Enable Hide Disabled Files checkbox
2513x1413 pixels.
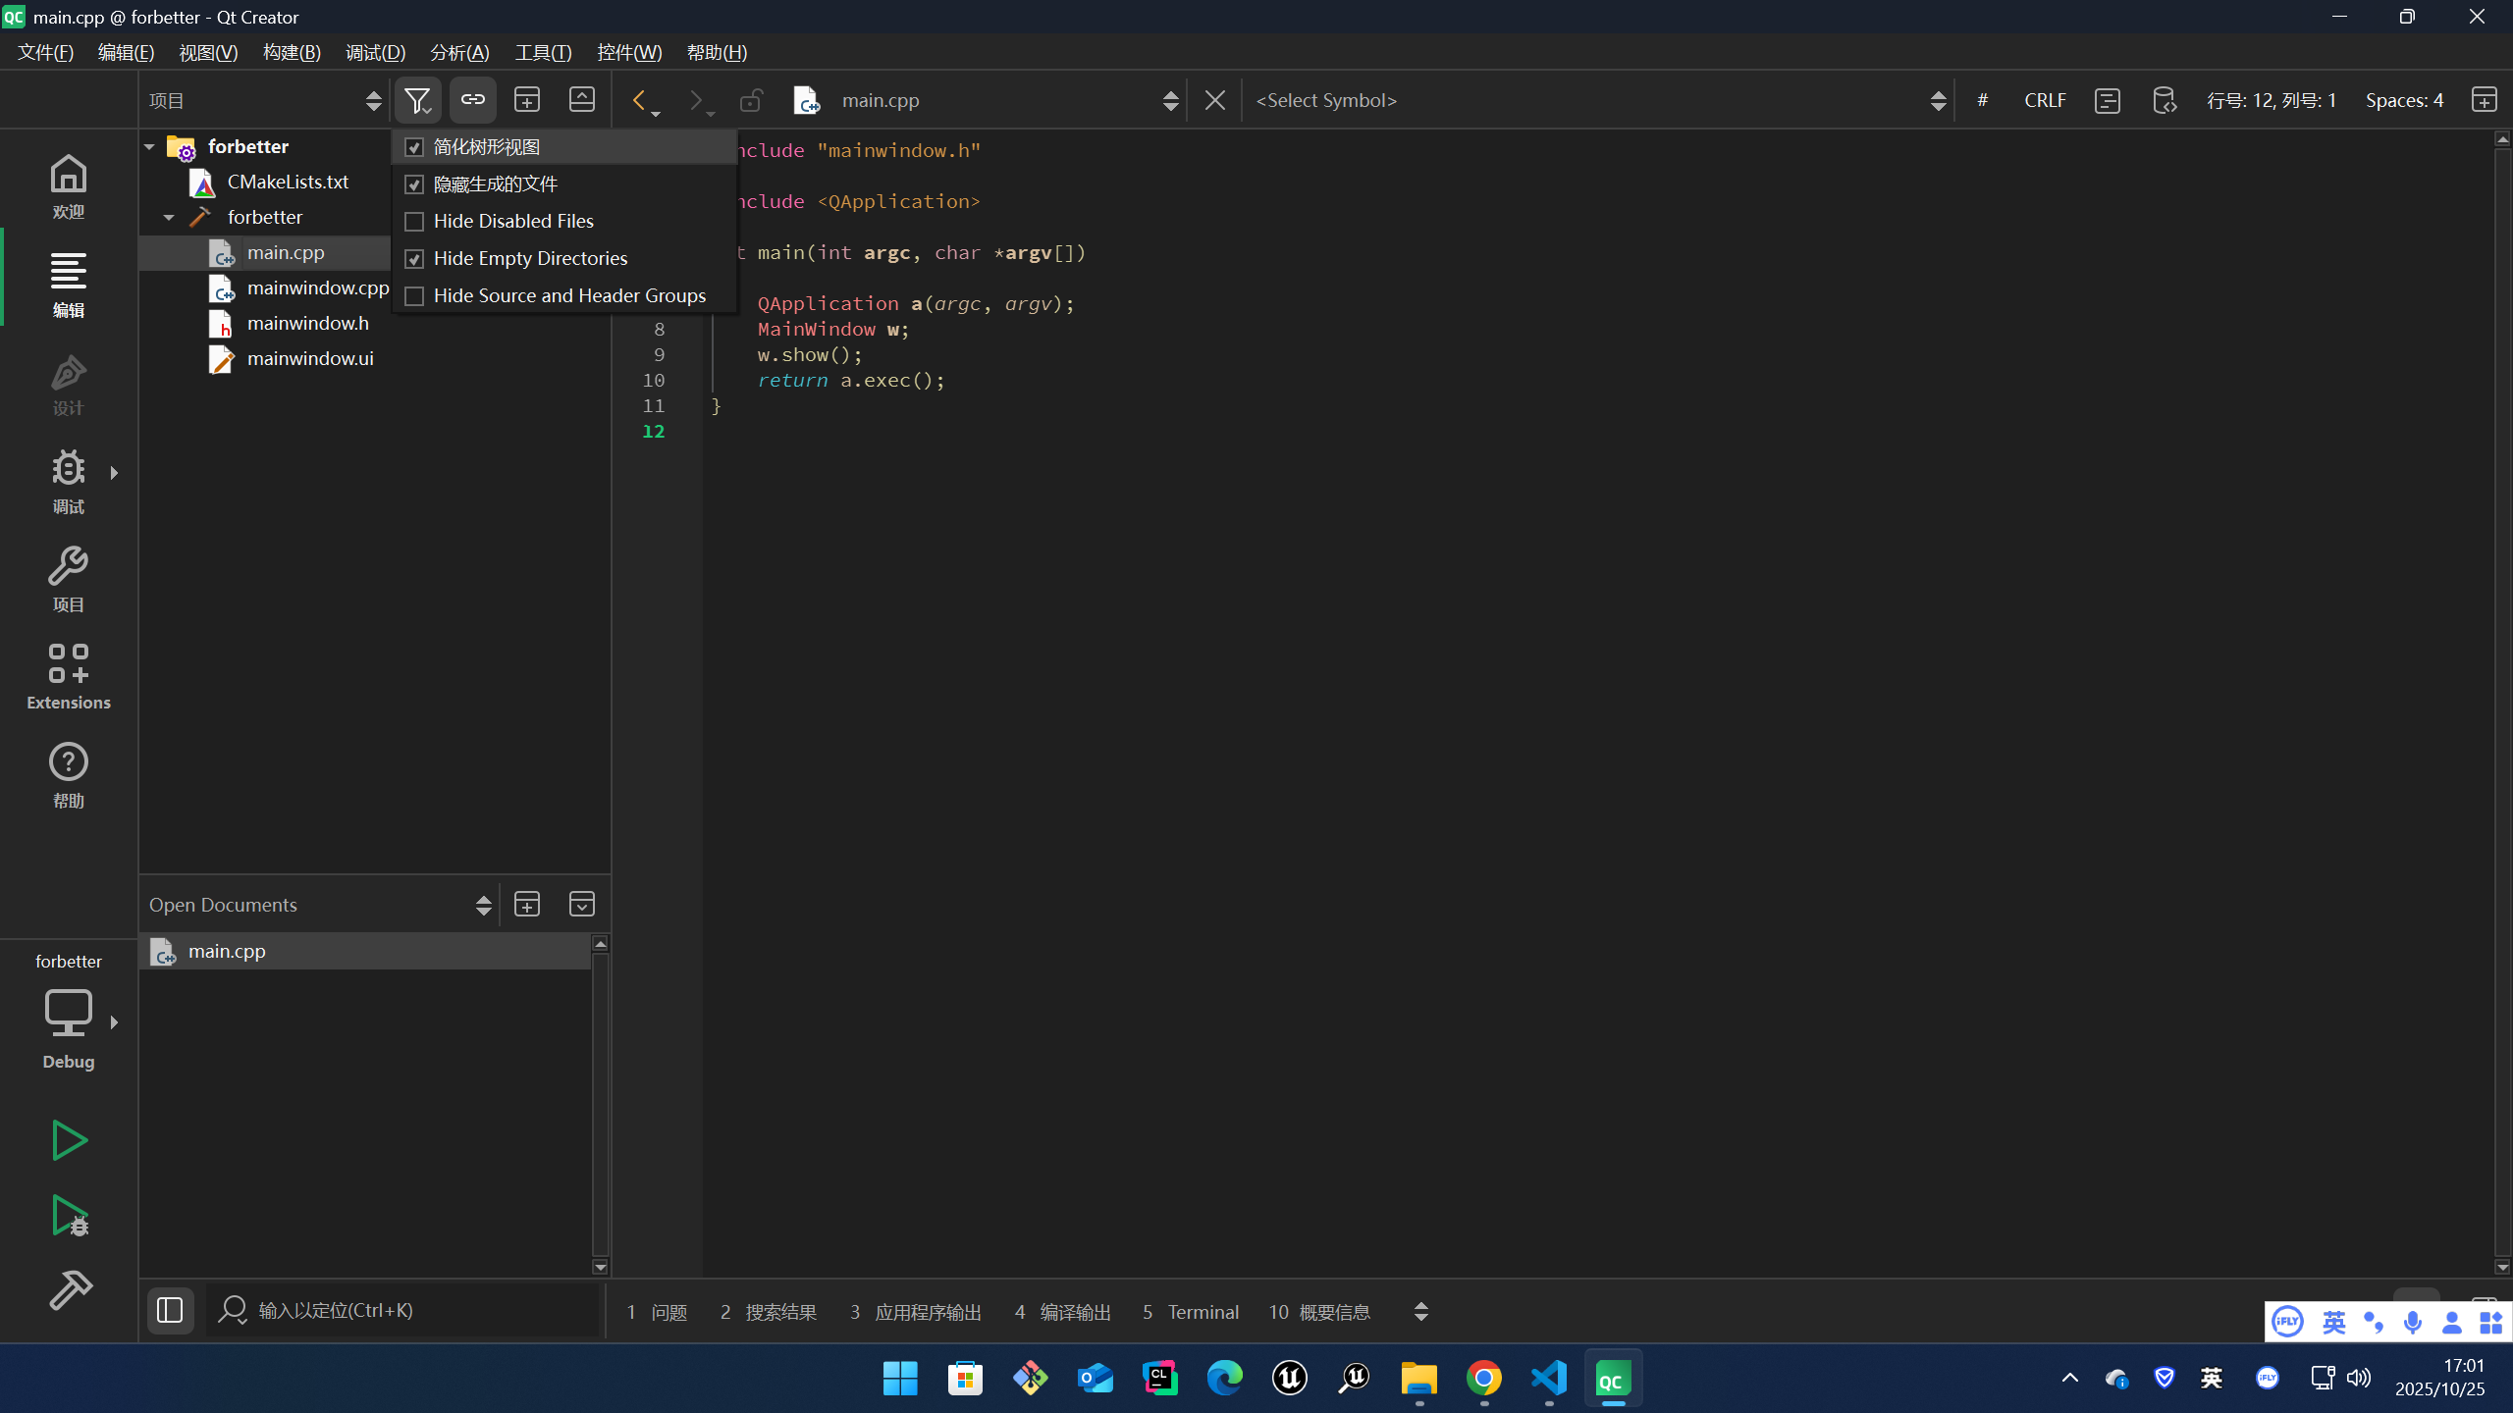pyautogui.click(x=414, y=222)
